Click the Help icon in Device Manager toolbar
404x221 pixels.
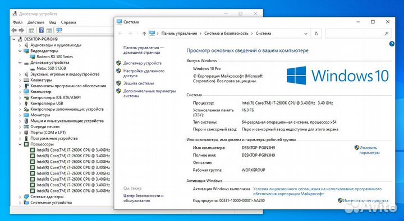point(41,30)
